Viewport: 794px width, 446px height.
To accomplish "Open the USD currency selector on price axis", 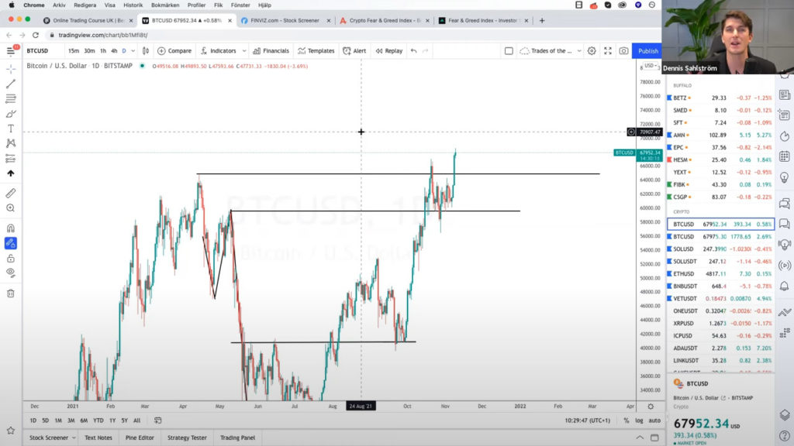I will pyautogui.click(x=651, y=66).
